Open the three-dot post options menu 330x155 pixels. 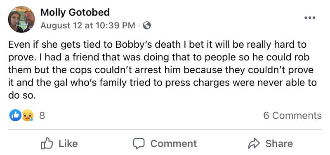coord(310,18)
